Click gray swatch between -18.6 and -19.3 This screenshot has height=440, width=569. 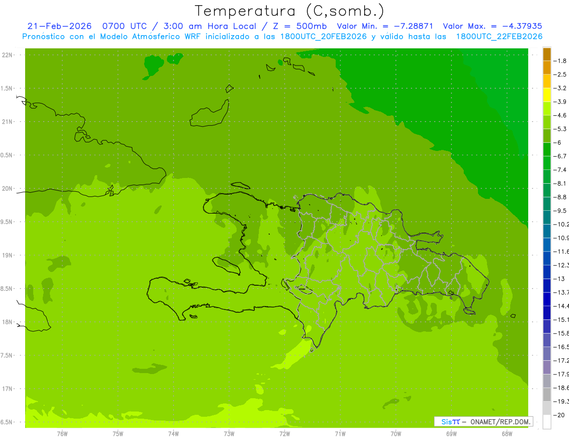pos(547,394)
